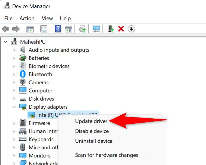Select Keyboards tree label

[41, 139]
